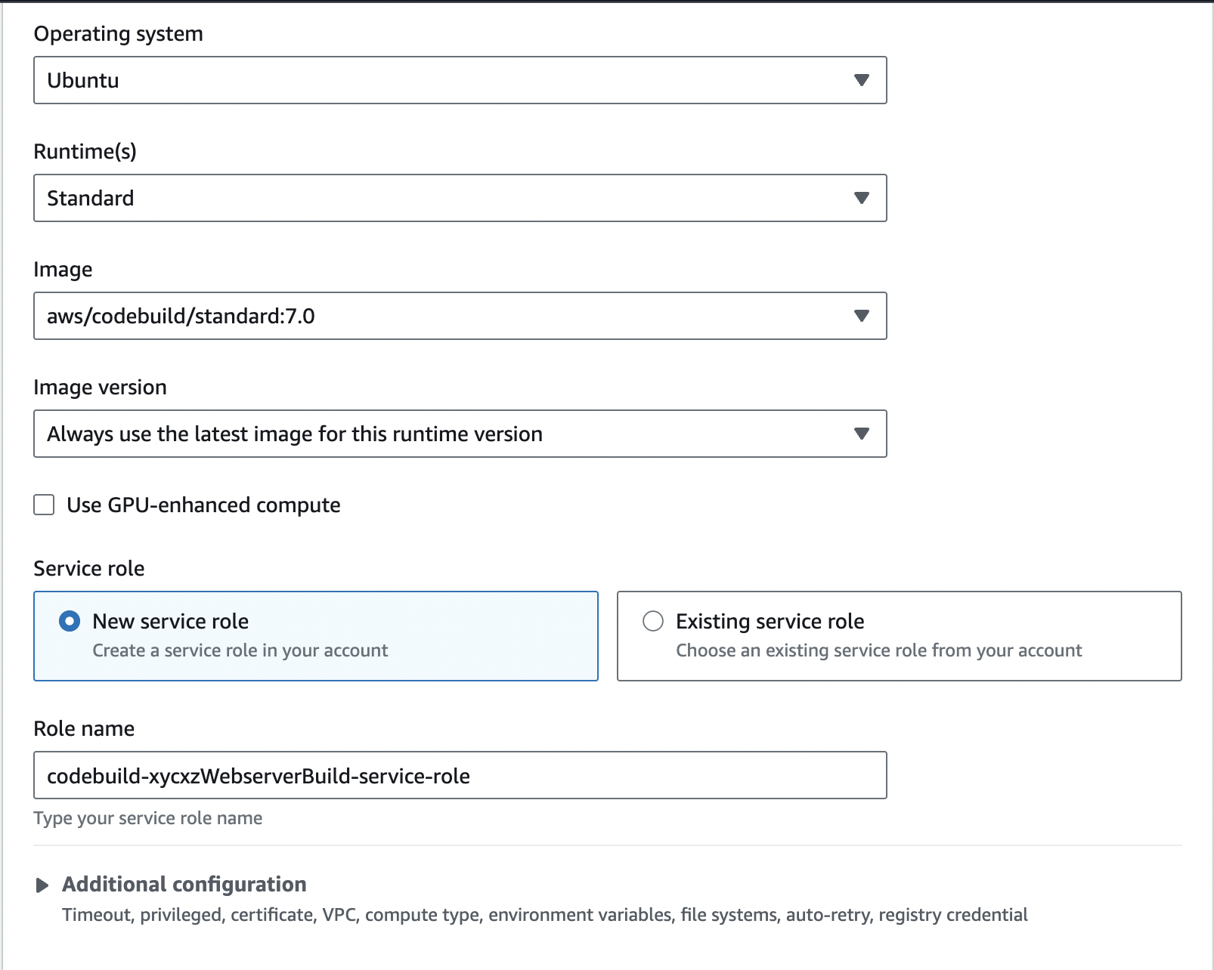Screen dimensions: 1214x970
Task: Click the Service role section label
Action: 89,568
